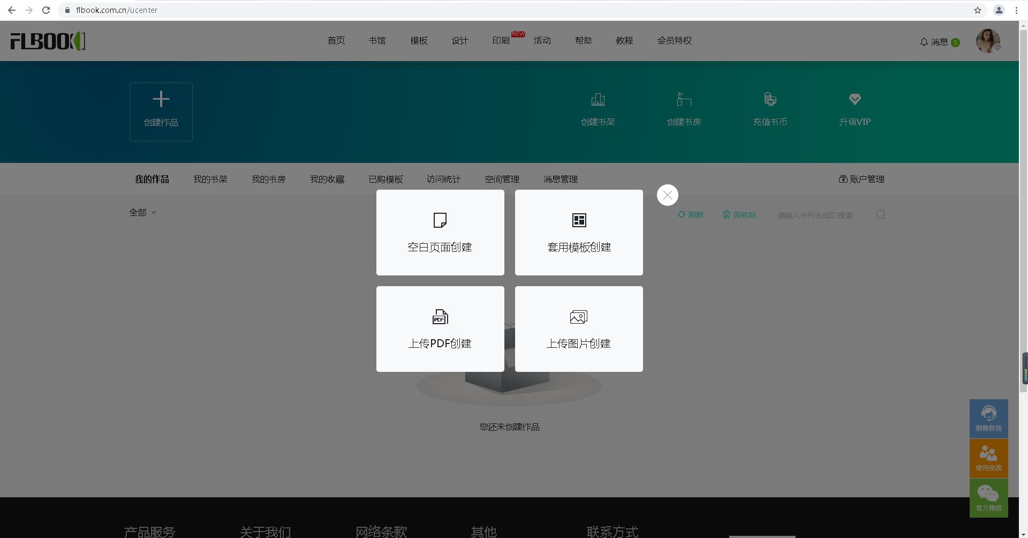1028x538 pixels.
Task: Open 账户管理 account management
Action: point(860,179)
